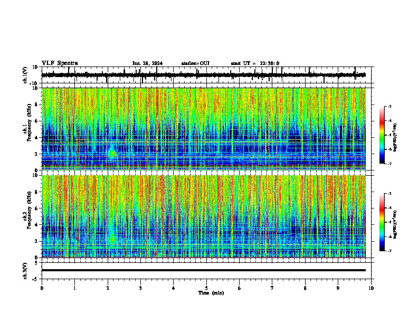Click the station=OUJ header label
The width and height of the screenshot is (418, 323).
195,63
